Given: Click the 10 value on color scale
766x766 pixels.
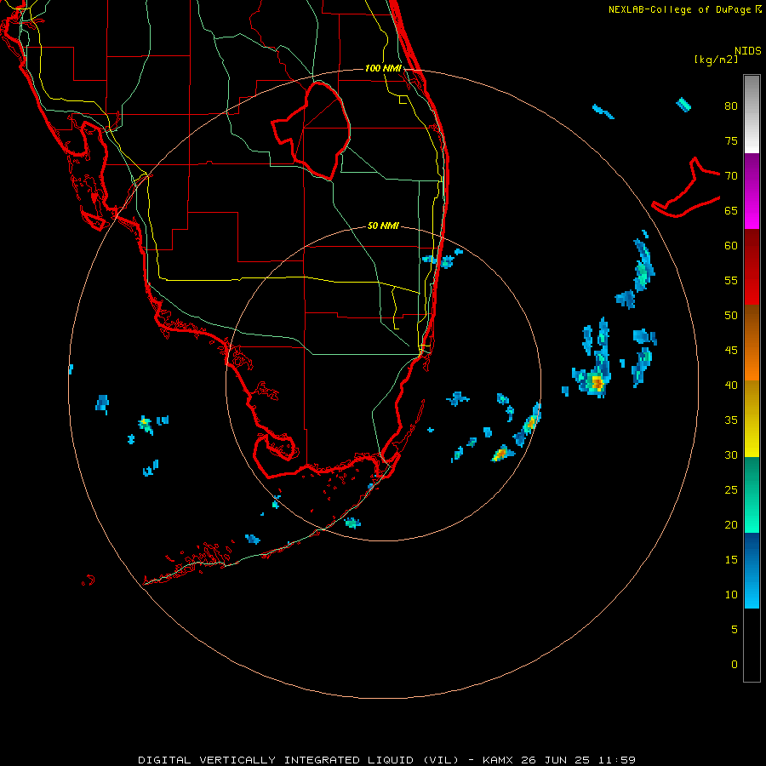Looking at the screenshot, I should click(731, 595).
